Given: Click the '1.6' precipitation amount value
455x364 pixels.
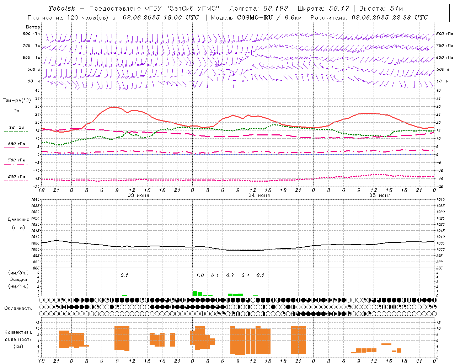Looking at the screenshot, I should point(200,275).
